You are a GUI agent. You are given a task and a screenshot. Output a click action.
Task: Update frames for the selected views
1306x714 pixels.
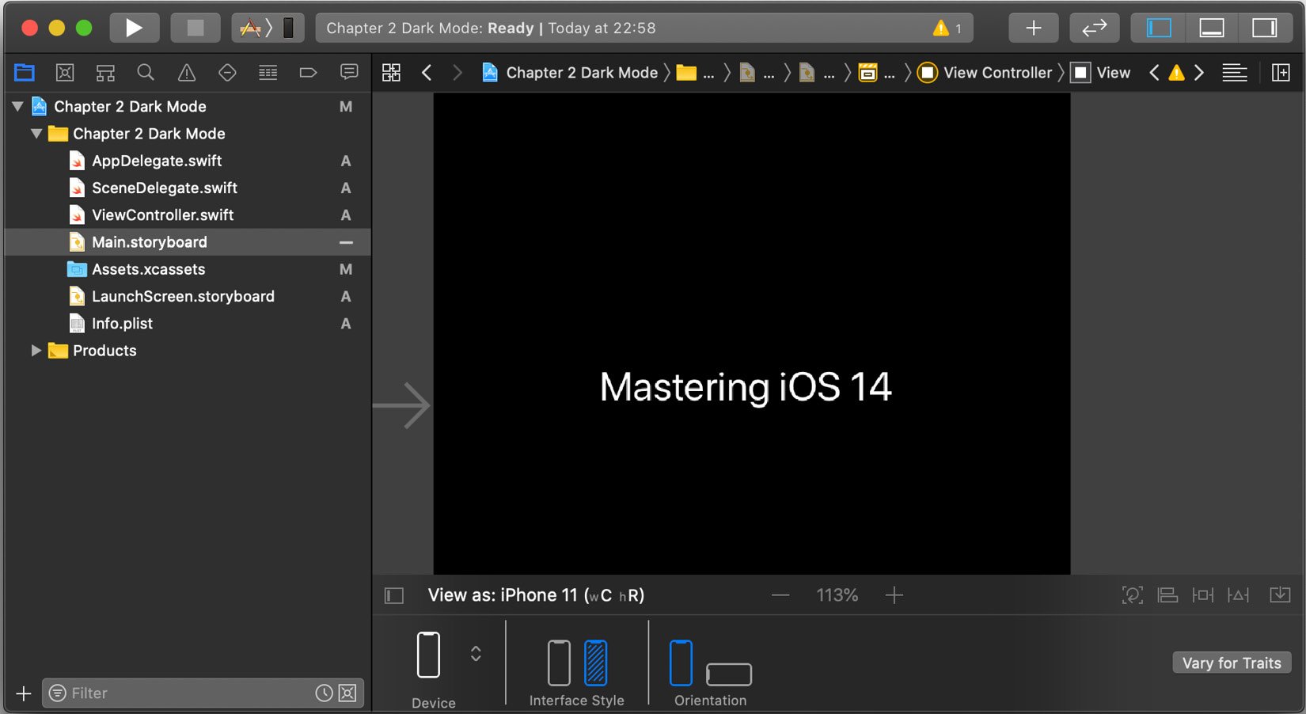point(1133,595)
